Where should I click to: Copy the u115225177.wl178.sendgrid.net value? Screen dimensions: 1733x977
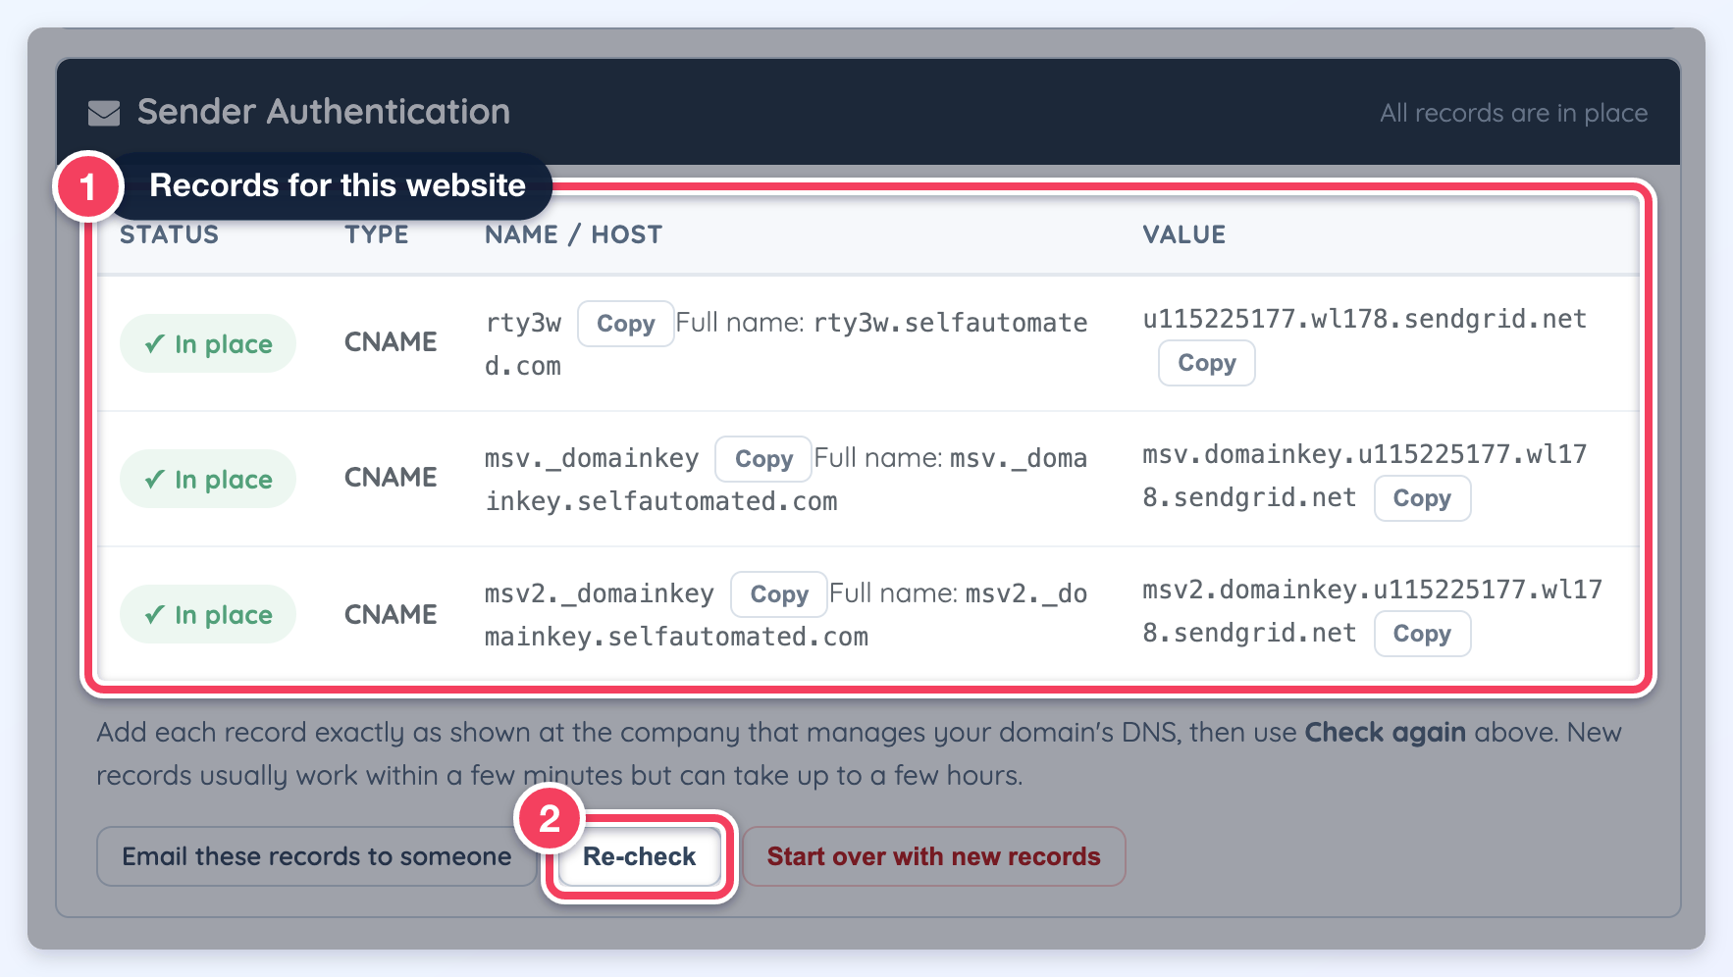pyautogui.click(x=1207, y=363)
